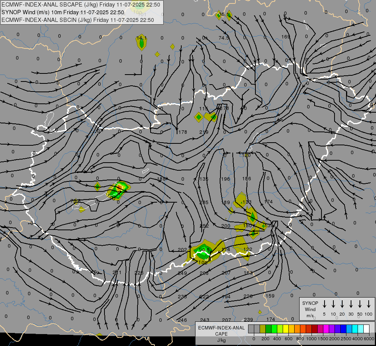Click the 252 value on the map
Screen dimensions: 376x346
click(204, 226)
